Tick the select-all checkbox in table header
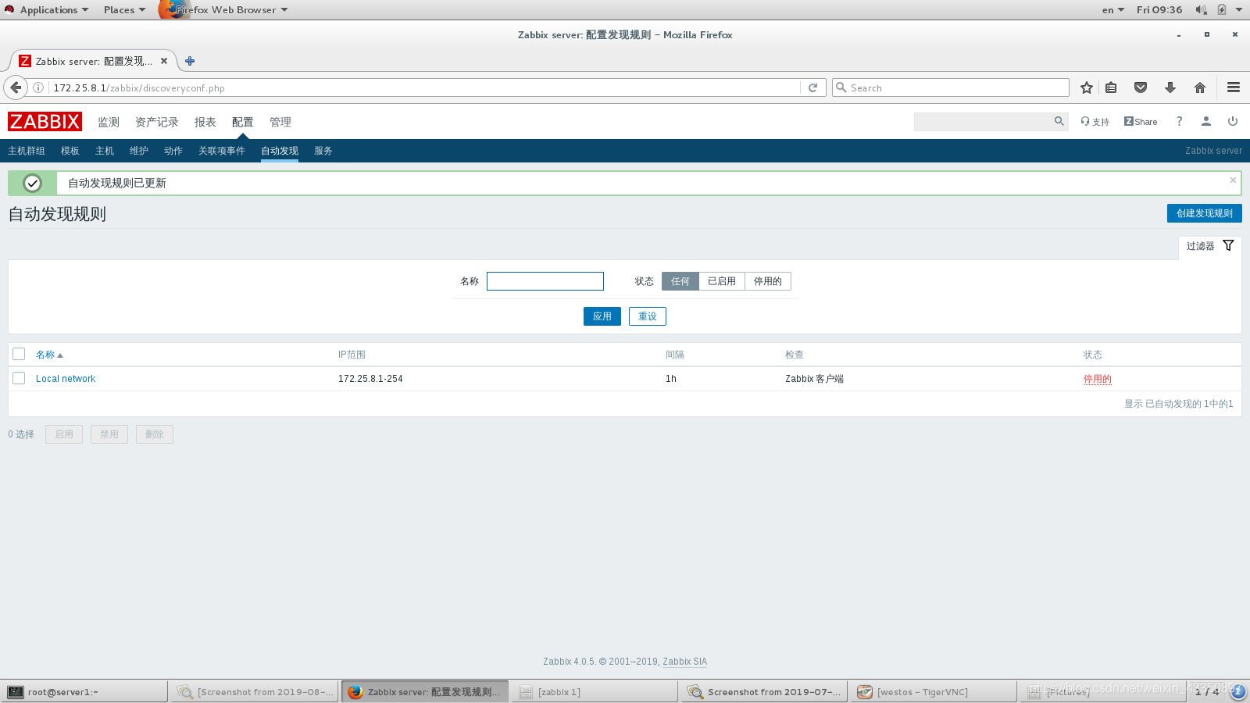 pyautogui.click(x=19, y=354)
